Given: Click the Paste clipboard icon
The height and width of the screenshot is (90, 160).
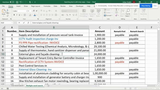Looking at the screenshot, I should (3, 11).
